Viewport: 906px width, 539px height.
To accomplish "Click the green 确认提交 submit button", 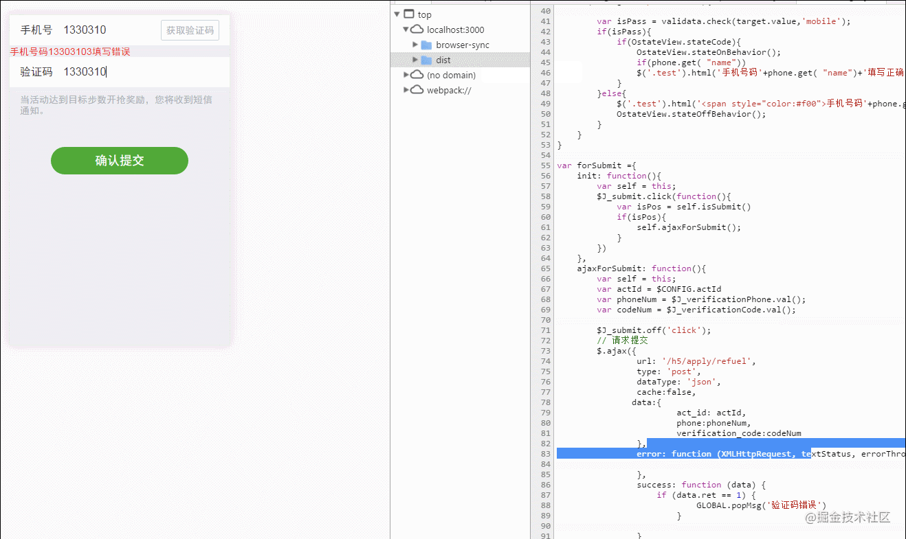I will (120, 161).
